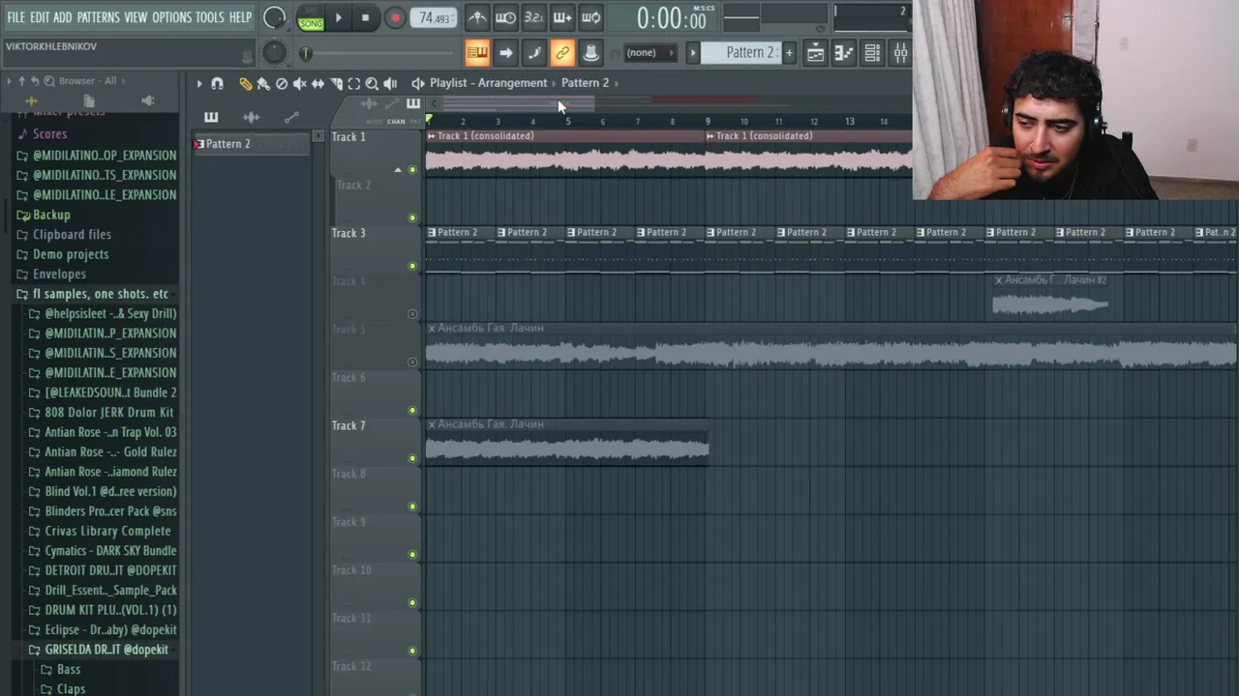The width and height of the screenshot is (1239, 696).
Task: Open the pattern options arrow left of Pattern 2
Action: click(692, 52)
